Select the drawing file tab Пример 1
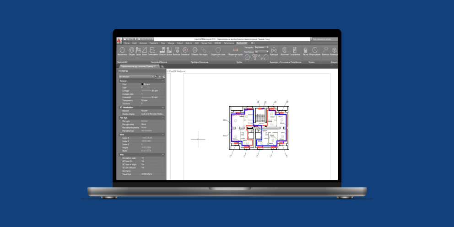This screenshot has height=227, width=454. pos(139,66)
